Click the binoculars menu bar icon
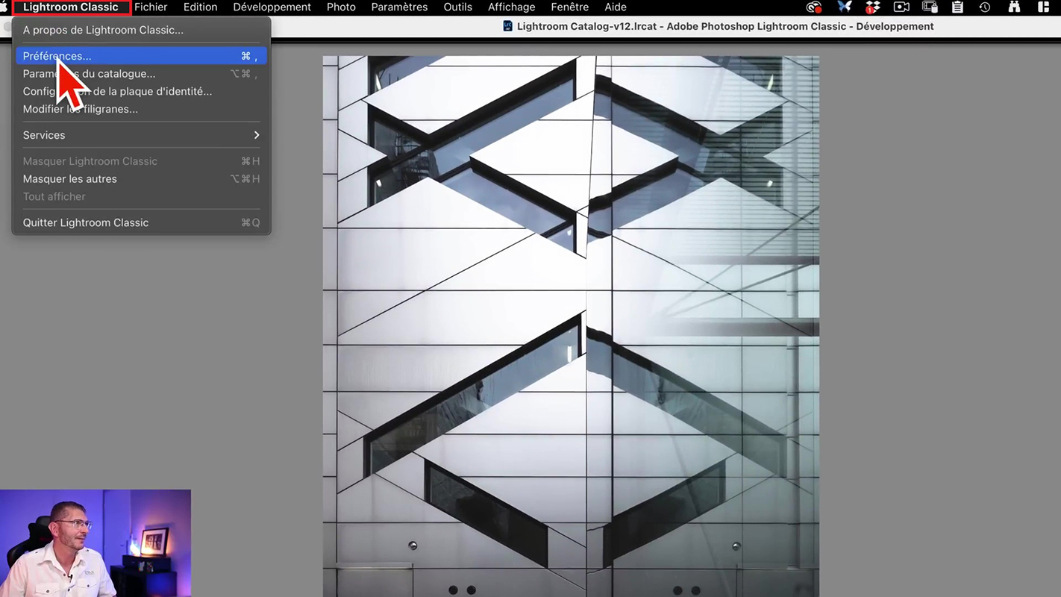The image size is (1061, 597). point(1013,7)
